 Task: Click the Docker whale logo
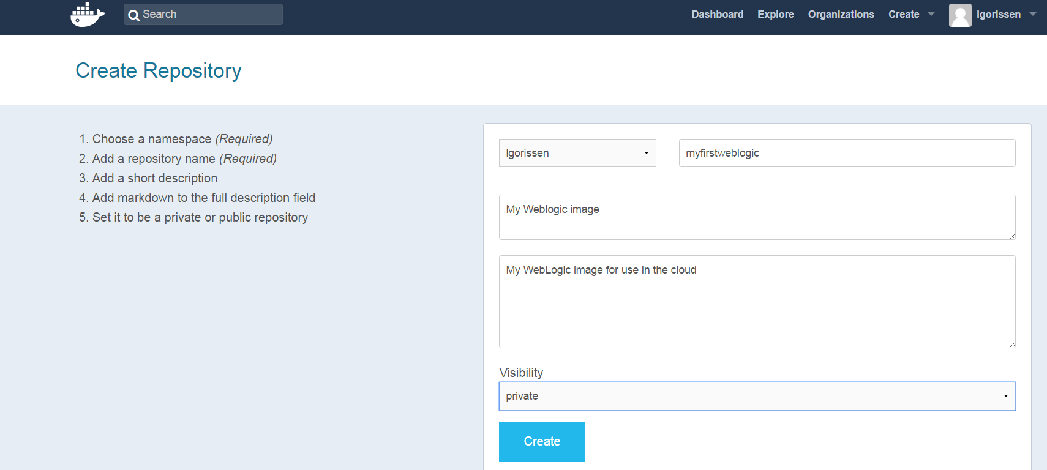87,15
